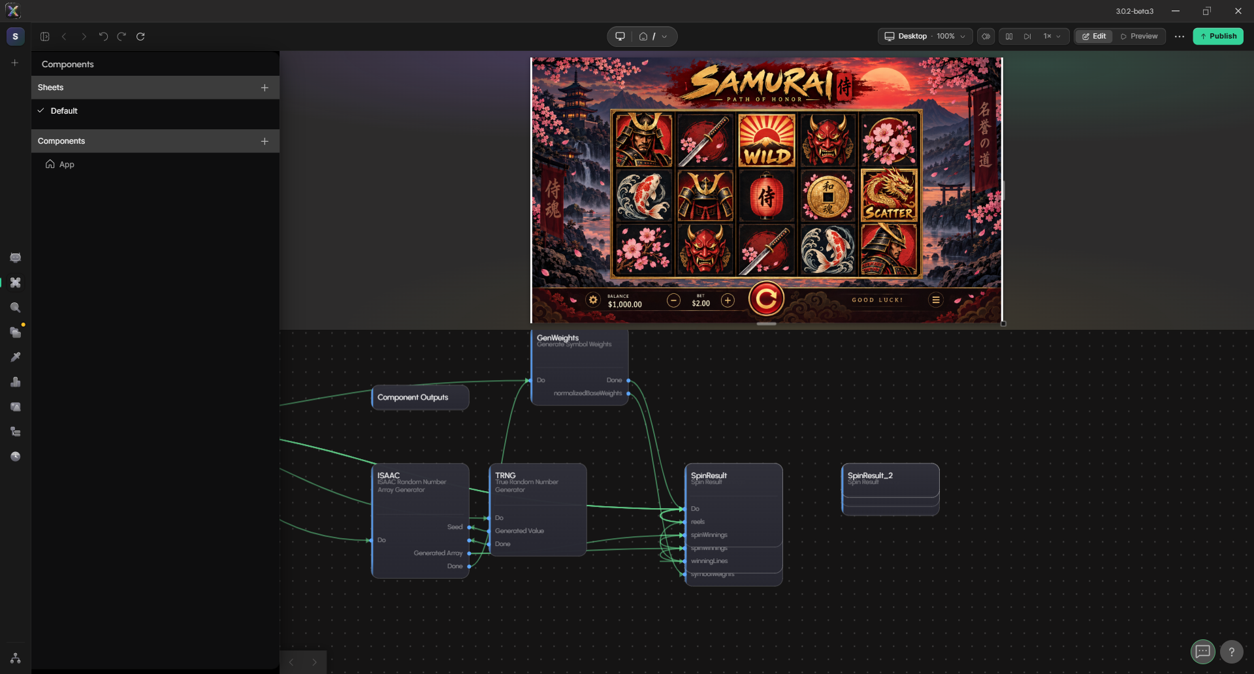
Task: Click the plus icon below workspace avatar
Action: point(15,63)
